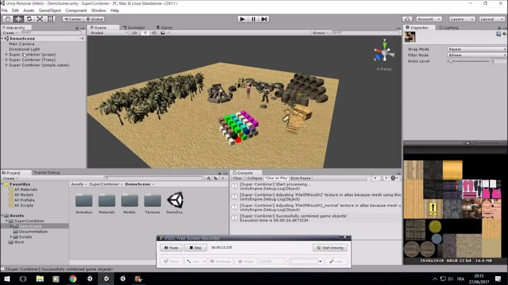This screenshot has height=285, width=508.
Task: Select the Move tool
Action: click(18, 19)
